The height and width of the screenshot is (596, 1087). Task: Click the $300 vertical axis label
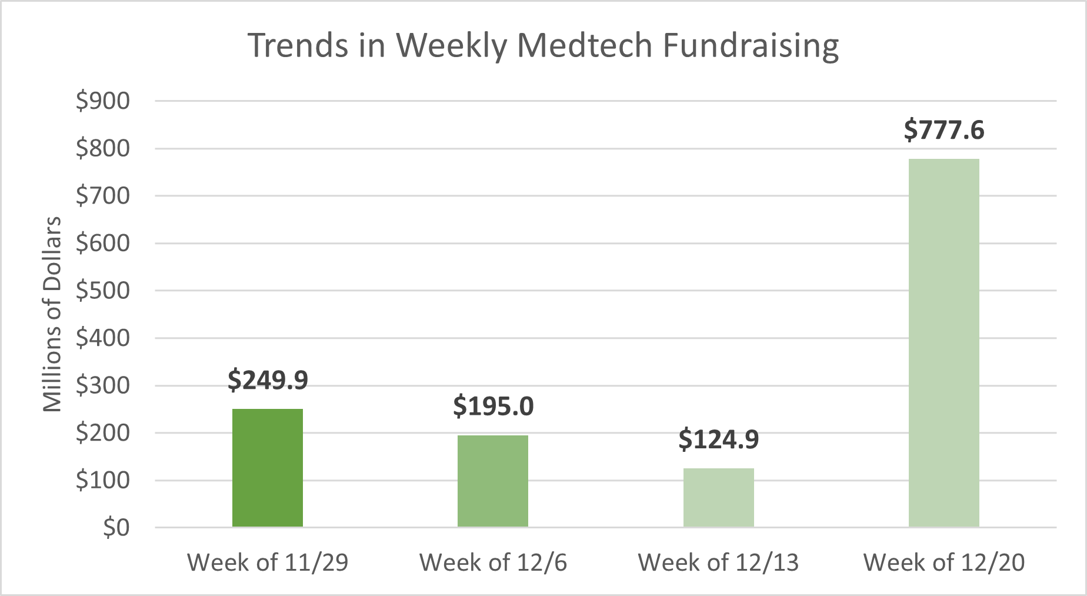pyautogui.click(x=103, y=386)
